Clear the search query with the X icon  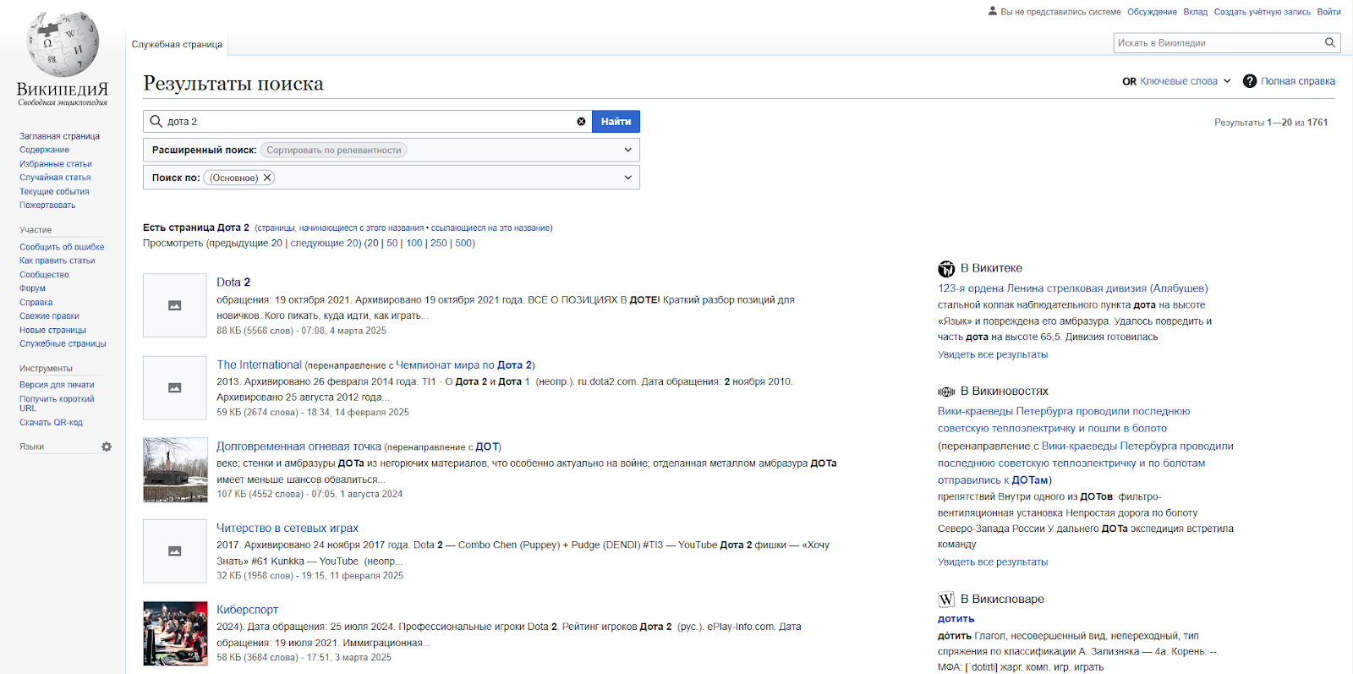[581, 122]
